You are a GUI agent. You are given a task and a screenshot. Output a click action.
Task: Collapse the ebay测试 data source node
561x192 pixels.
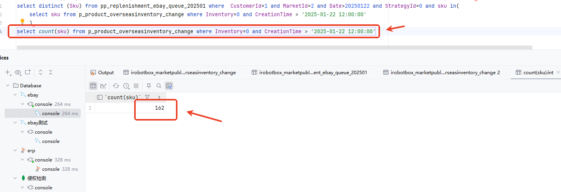[15, 122]
